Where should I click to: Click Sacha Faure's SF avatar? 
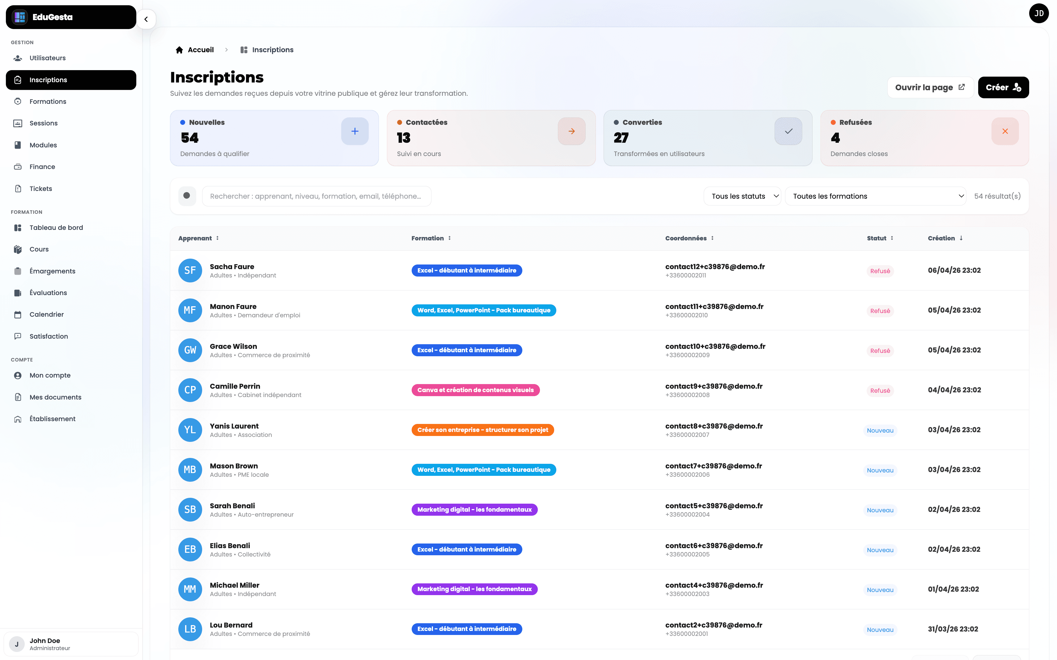[x=190, y=270]
